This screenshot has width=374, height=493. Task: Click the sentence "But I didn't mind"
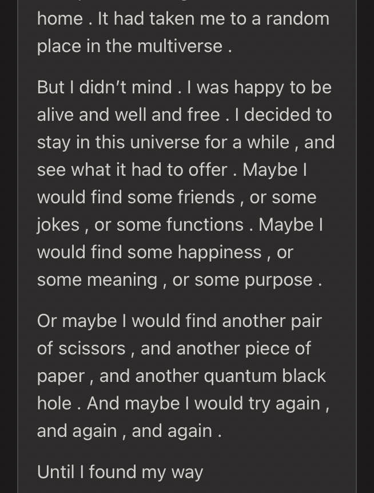tap(105, 87)
